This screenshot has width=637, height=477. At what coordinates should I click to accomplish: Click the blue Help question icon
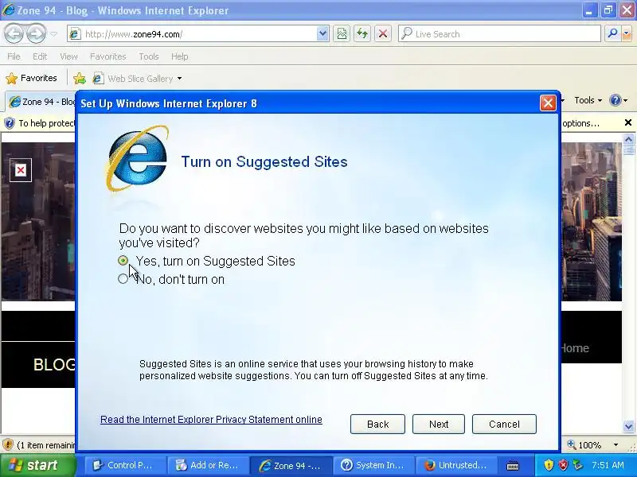click(616, 100)
